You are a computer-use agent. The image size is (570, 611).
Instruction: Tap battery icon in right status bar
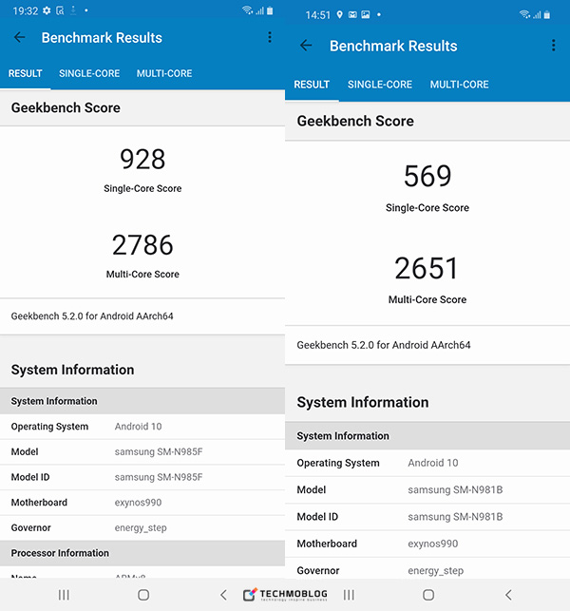click(547, 15)
